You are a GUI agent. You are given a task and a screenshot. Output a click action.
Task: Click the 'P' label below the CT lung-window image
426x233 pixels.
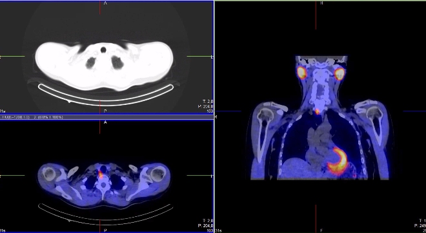point(105,111)
